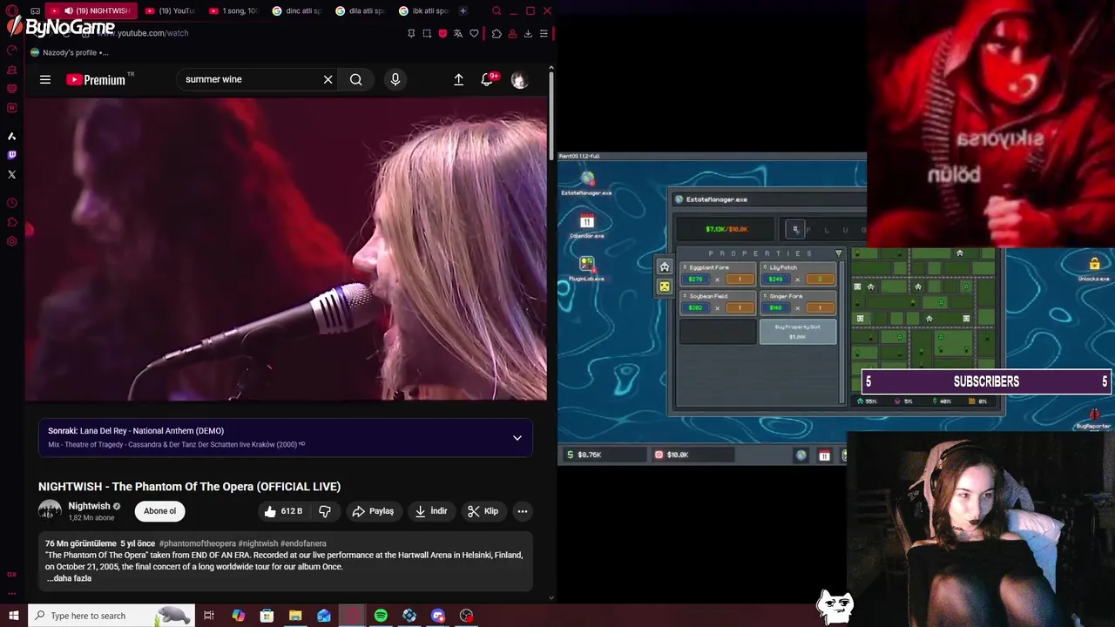
Task: Open the Nightwish channel name link
Action: point(90,506)
